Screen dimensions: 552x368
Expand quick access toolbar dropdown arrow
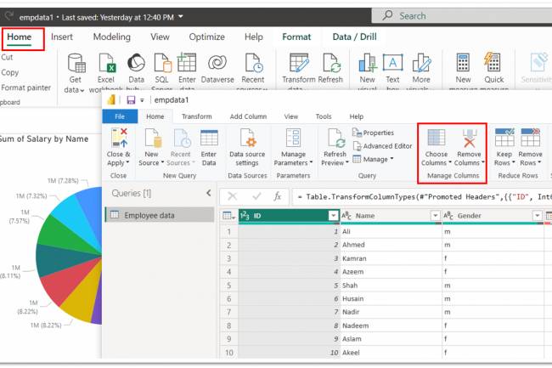click(x=142, y=100)
